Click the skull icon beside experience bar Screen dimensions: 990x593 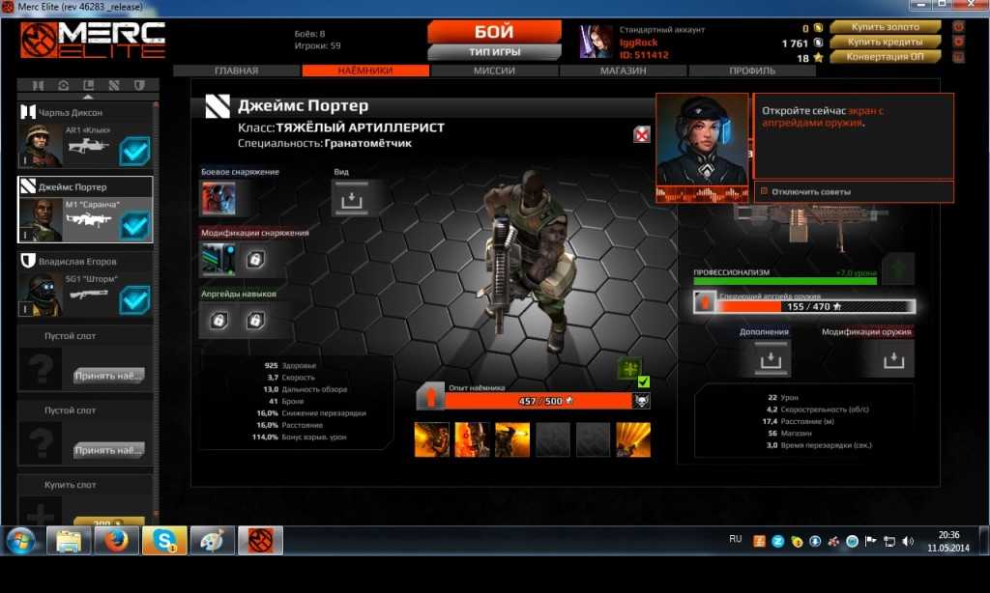point(641,401)
